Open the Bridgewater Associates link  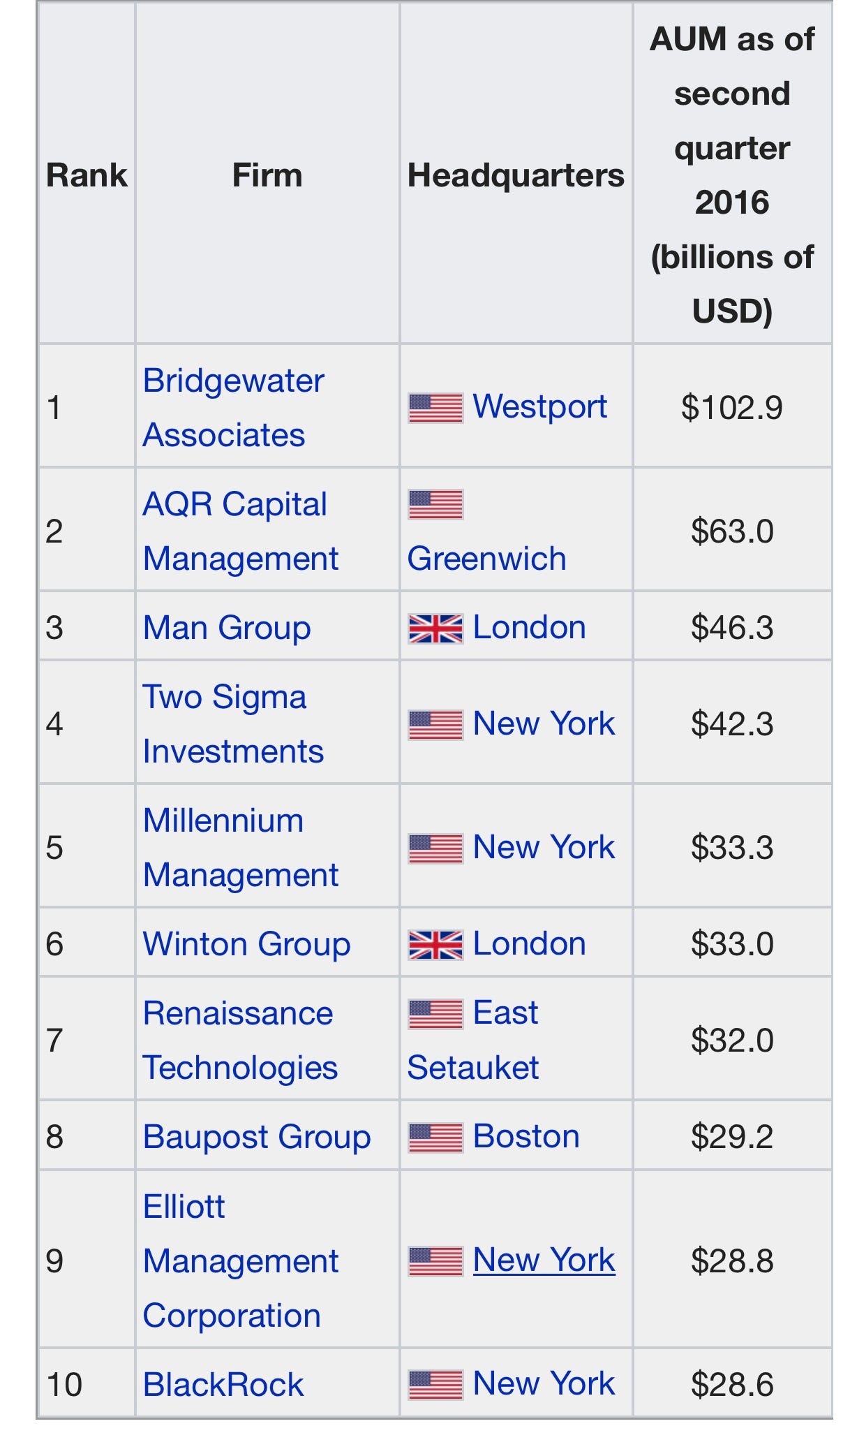tap(233, 408)
